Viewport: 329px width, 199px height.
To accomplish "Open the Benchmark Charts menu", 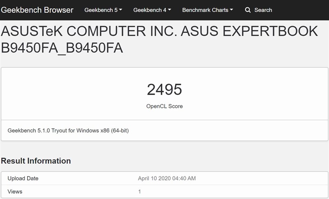I will coord(208,10).
